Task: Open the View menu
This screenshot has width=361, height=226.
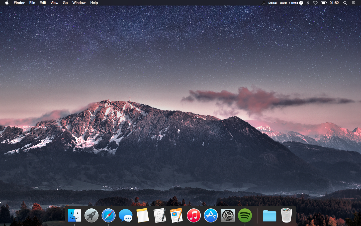Action: [54, 3]
